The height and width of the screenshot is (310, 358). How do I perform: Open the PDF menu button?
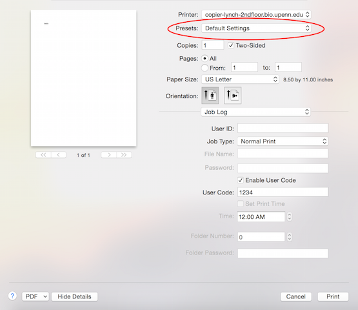(x=35, y=296)
